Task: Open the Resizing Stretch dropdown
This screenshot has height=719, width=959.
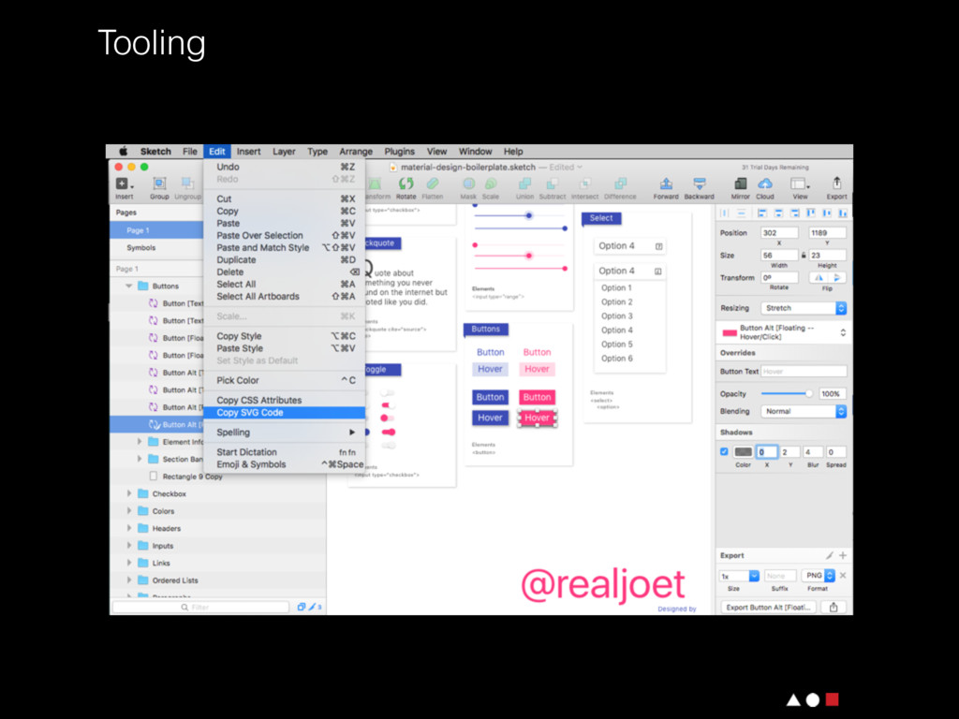Action: coord(804,308)
